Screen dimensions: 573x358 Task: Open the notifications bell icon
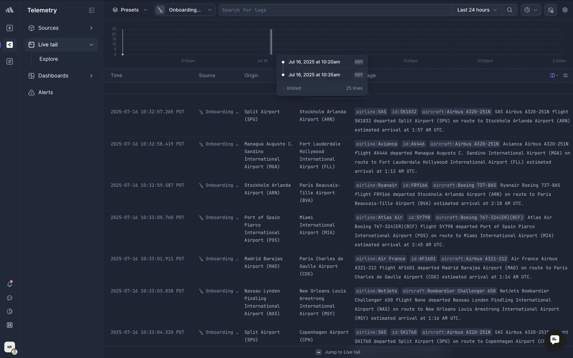pyautogui.click(x=10, y=284)
